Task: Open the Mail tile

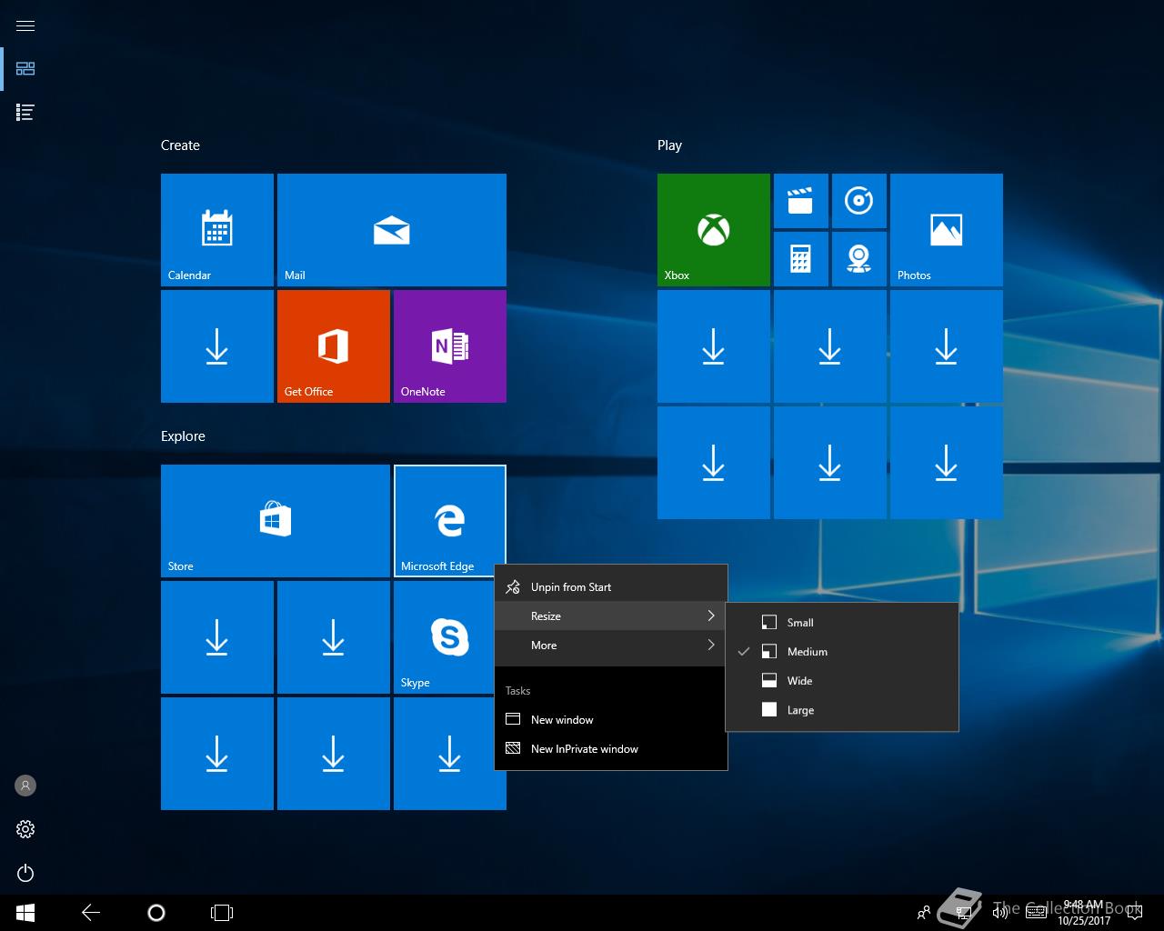Action: [392, 230]
